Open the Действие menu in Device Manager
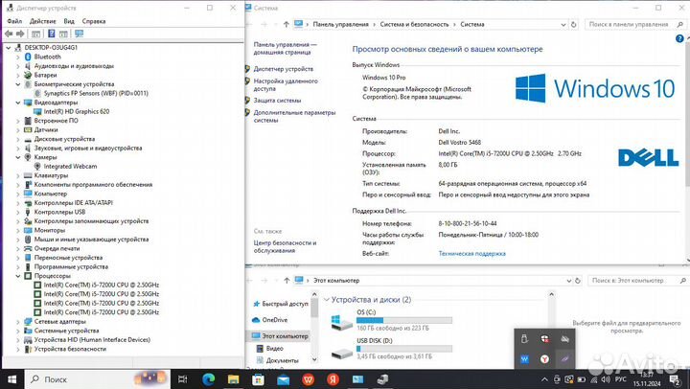Image resolution: width=690 pixels, height=389 pixels. [x=43, y=21]
